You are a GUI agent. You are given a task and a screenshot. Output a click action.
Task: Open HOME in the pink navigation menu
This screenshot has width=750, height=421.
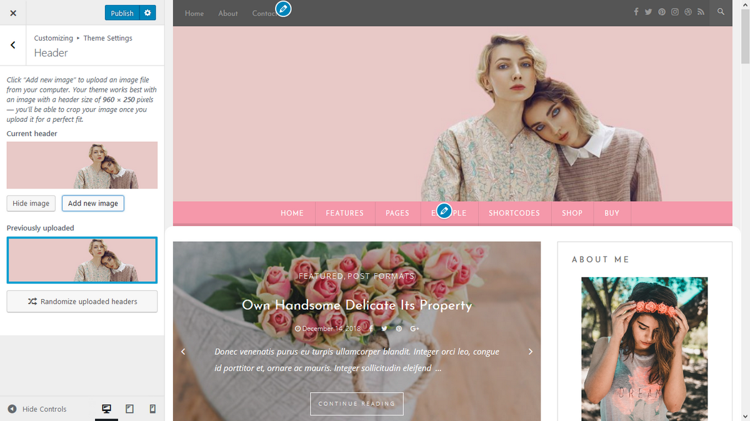[x=292, y=213]
